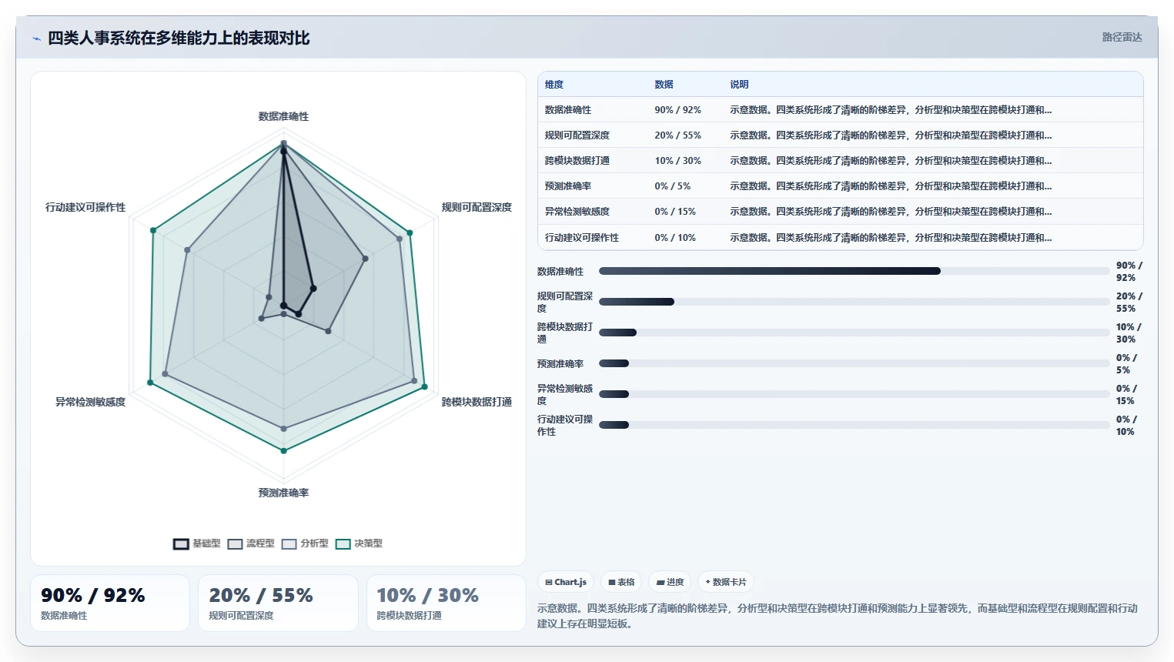Click the 90% / 92% table cell
The image size is (1174, 662).
(x=677, y=110)
